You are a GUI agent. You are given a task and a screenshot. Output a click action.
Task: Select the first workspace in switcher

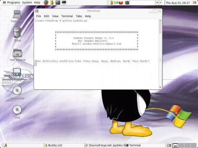pyautogui.click(x=175, y=145)
